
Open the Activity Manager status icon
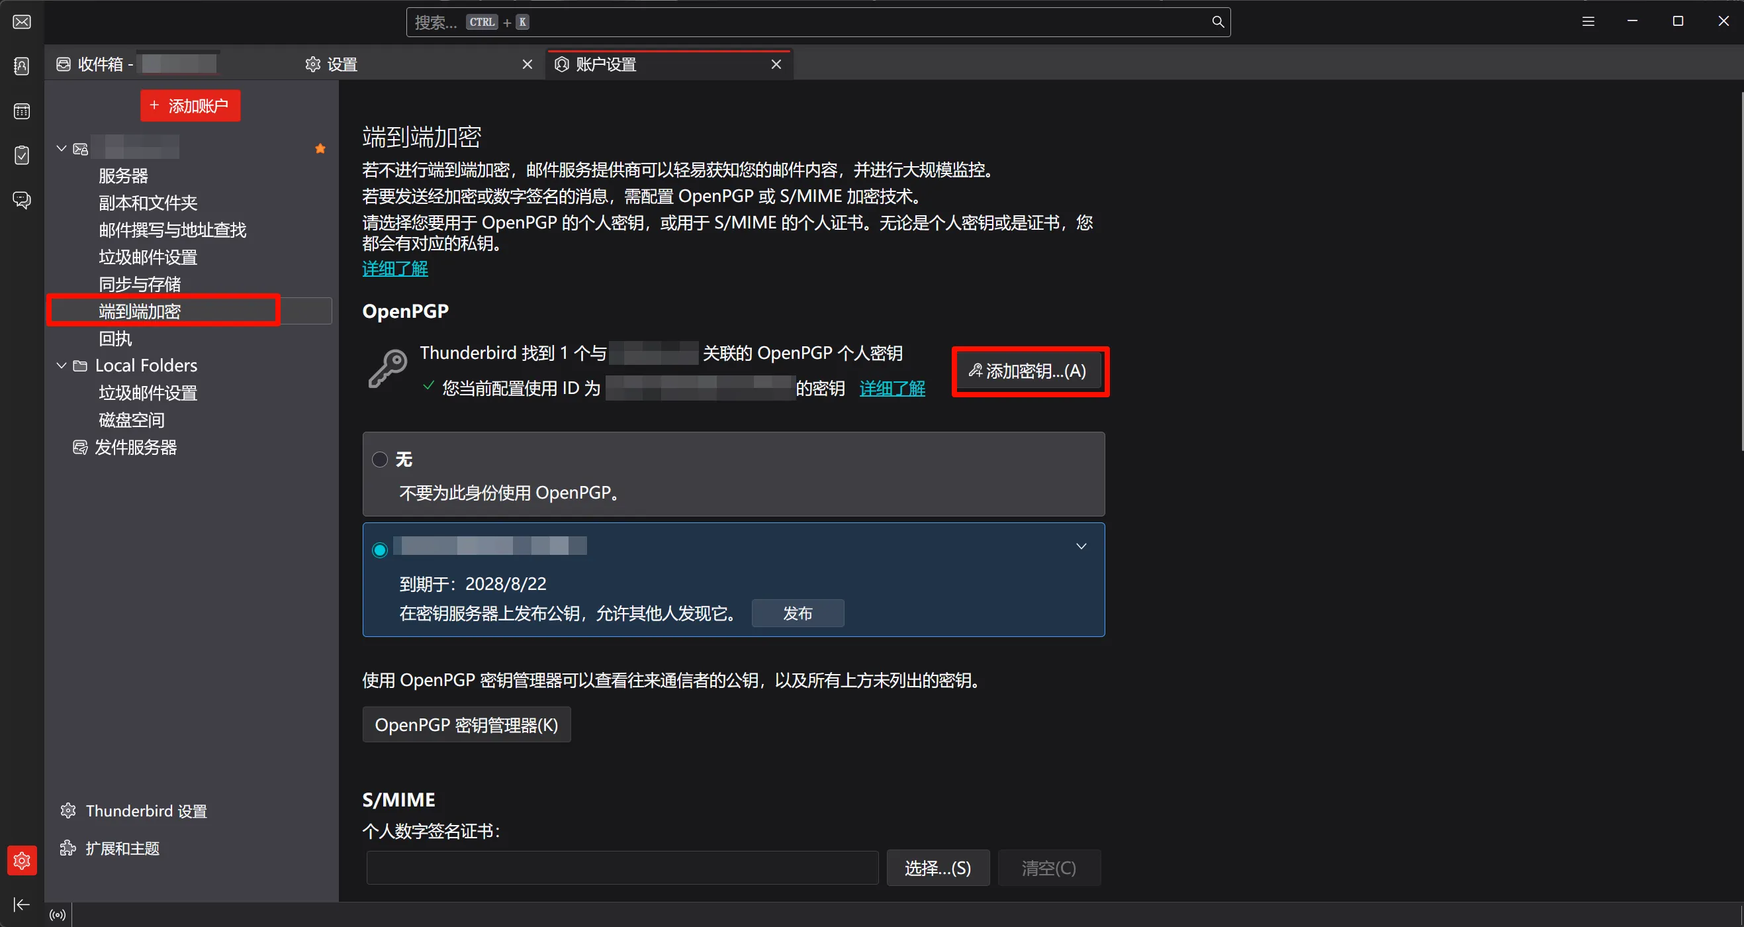pos(58,914)
